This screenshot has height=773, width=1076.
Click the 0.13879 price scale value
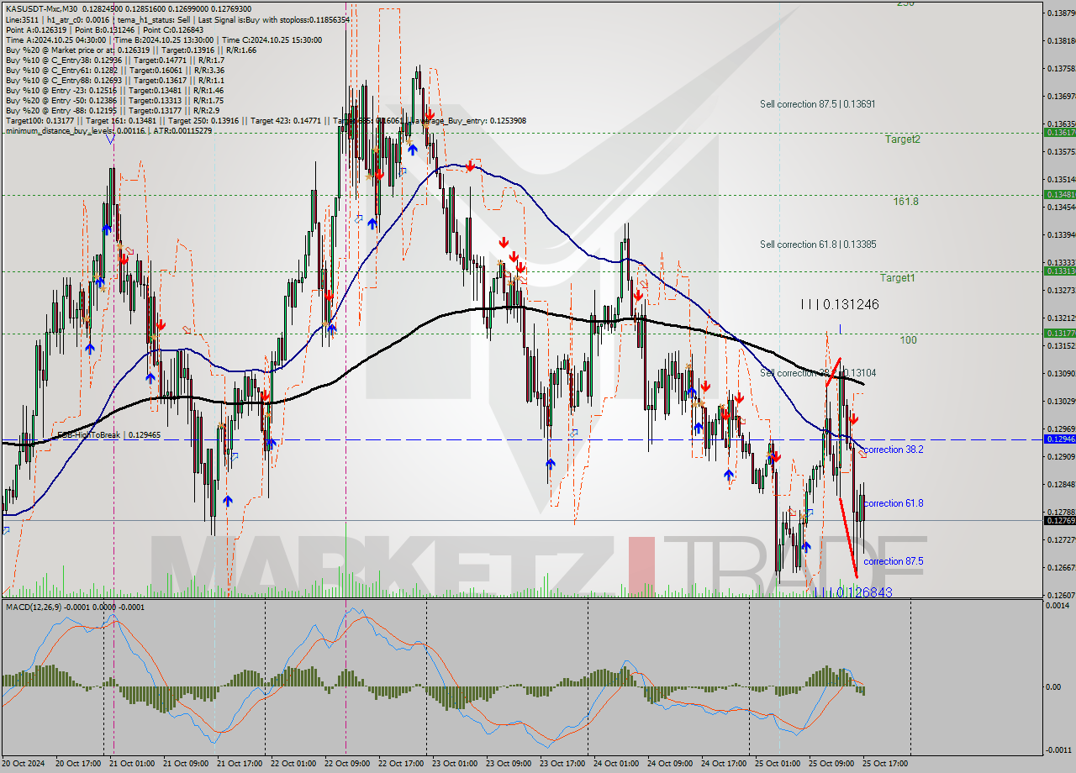(1061, 13)
